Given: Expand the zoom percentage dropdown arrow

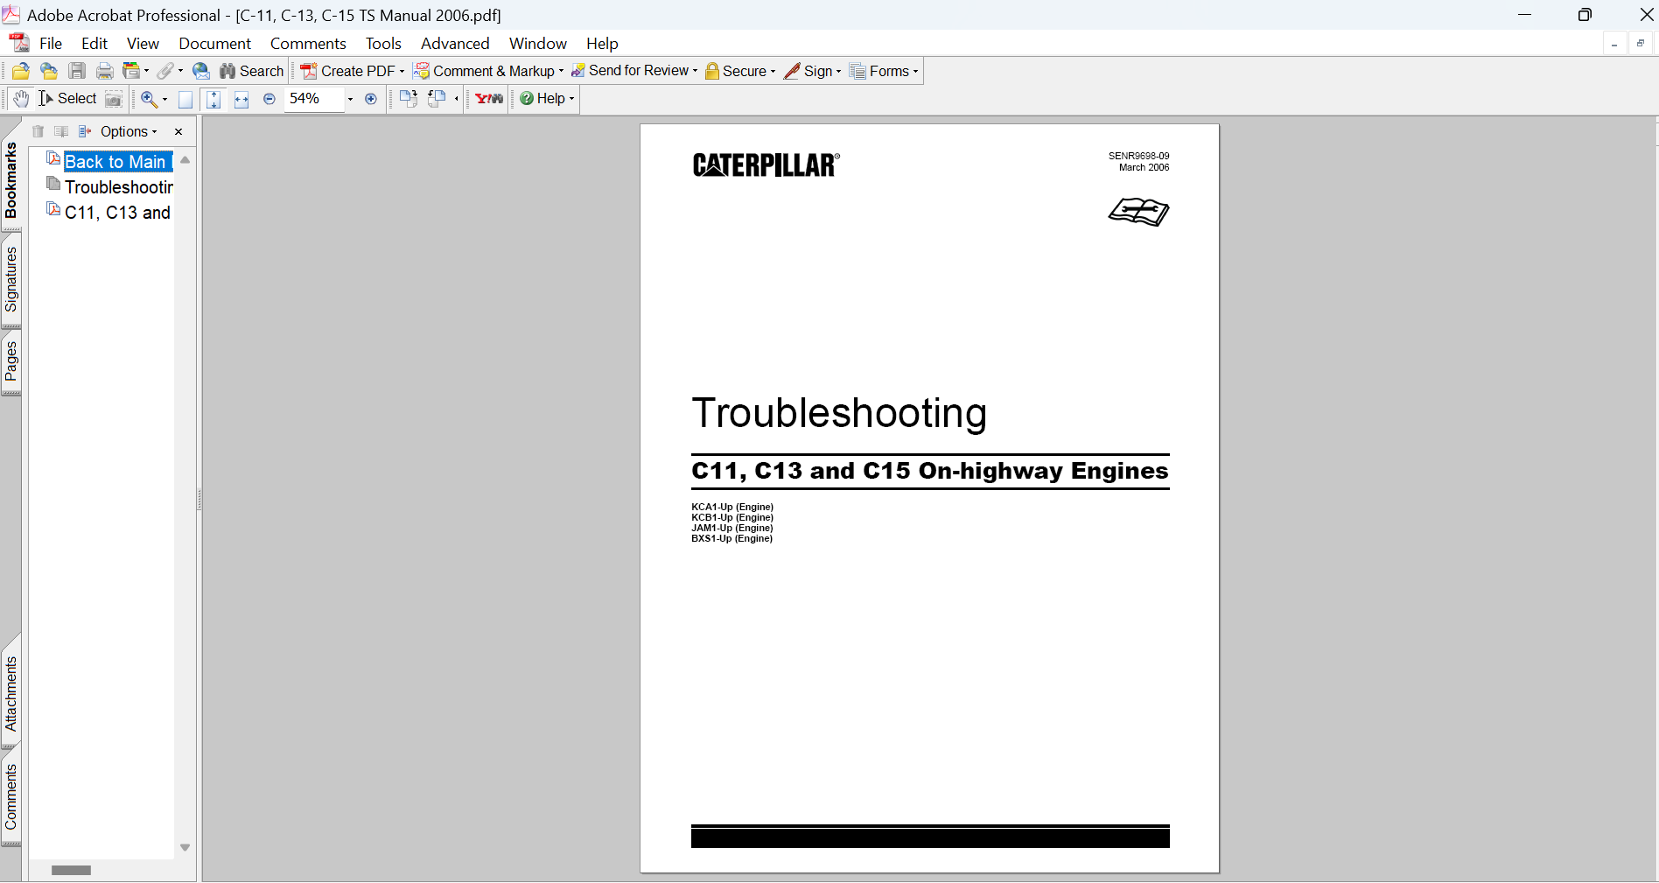Looking at the screenshot, I should (350, 99).
